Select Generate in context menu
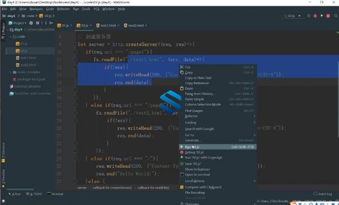Screen dimensions: 339x205 193,141
